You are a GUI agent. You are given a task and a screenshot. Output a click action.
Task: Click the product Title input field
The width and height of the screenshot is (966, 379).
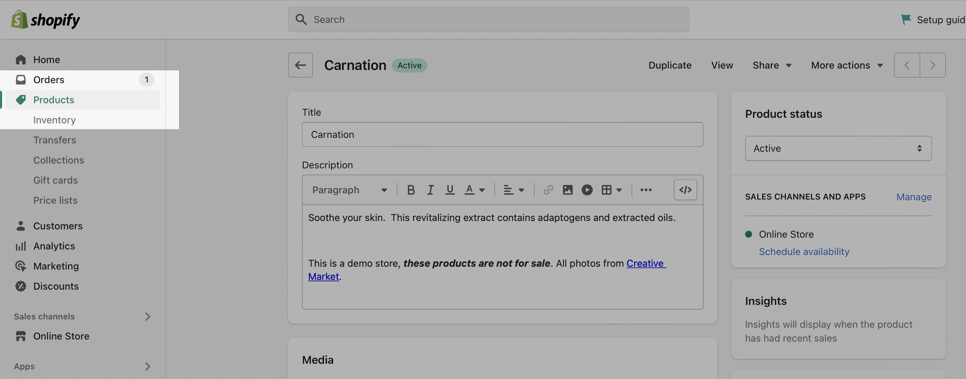502,135
